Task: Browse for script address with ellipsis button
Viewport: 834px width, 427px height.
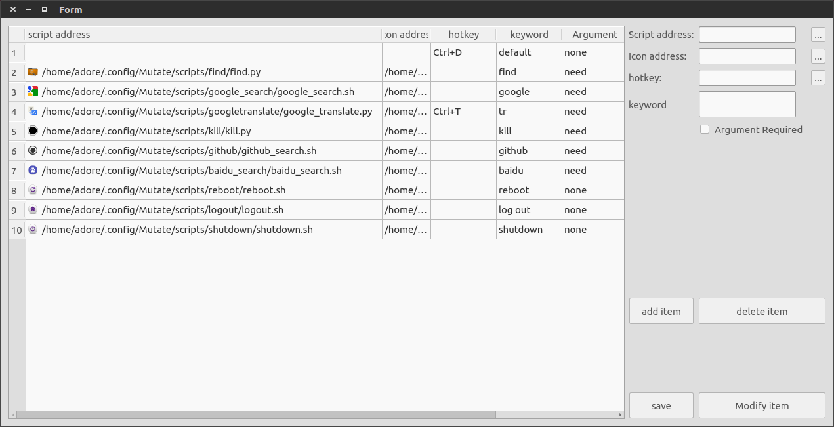Action: 818,35
